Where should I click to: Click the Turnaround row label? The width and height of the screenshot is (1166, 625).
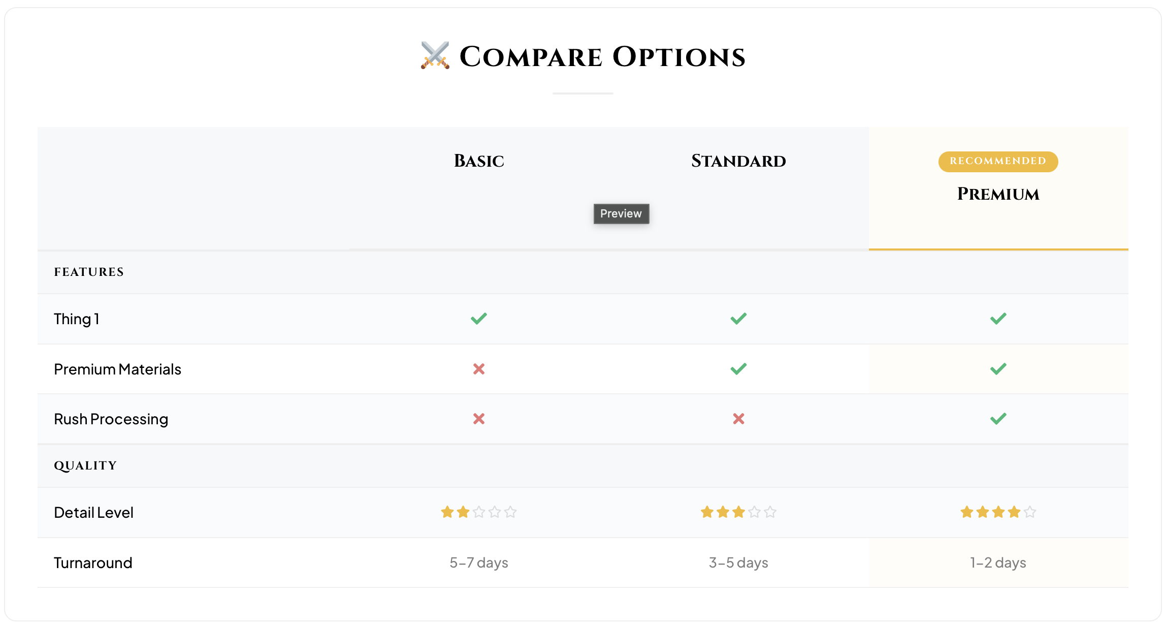click(x=93, y=562)
